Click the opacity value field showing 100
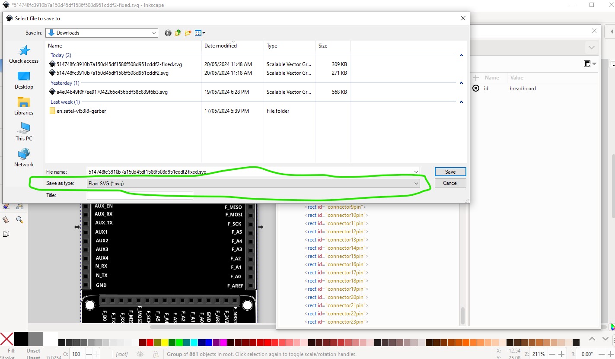615x359 pixels. (x=76, y=354)
